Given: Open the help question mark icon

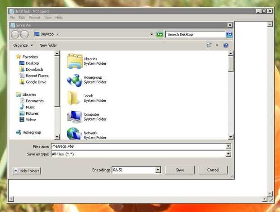Looking at the screenshot, I should pyautogui.click(x=226, y=45).
